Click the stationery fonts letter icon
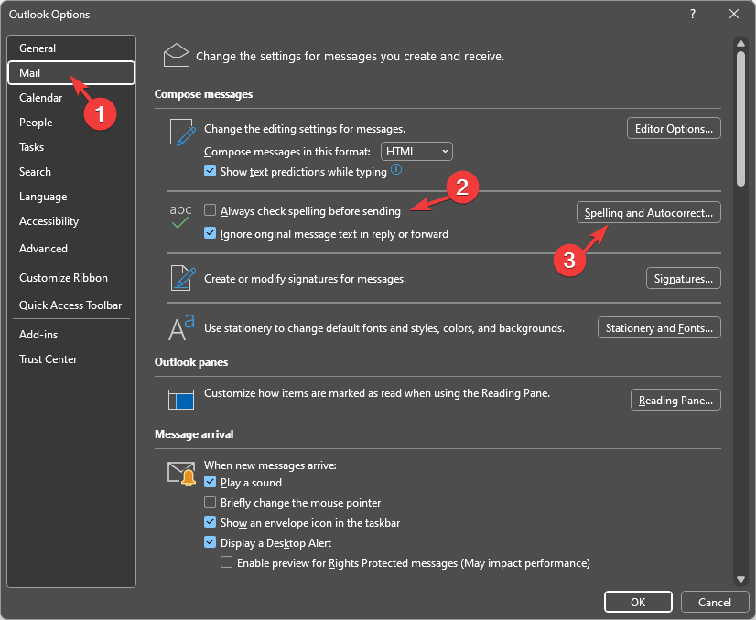This screenshot has height=620, width=756. [181, 327]
